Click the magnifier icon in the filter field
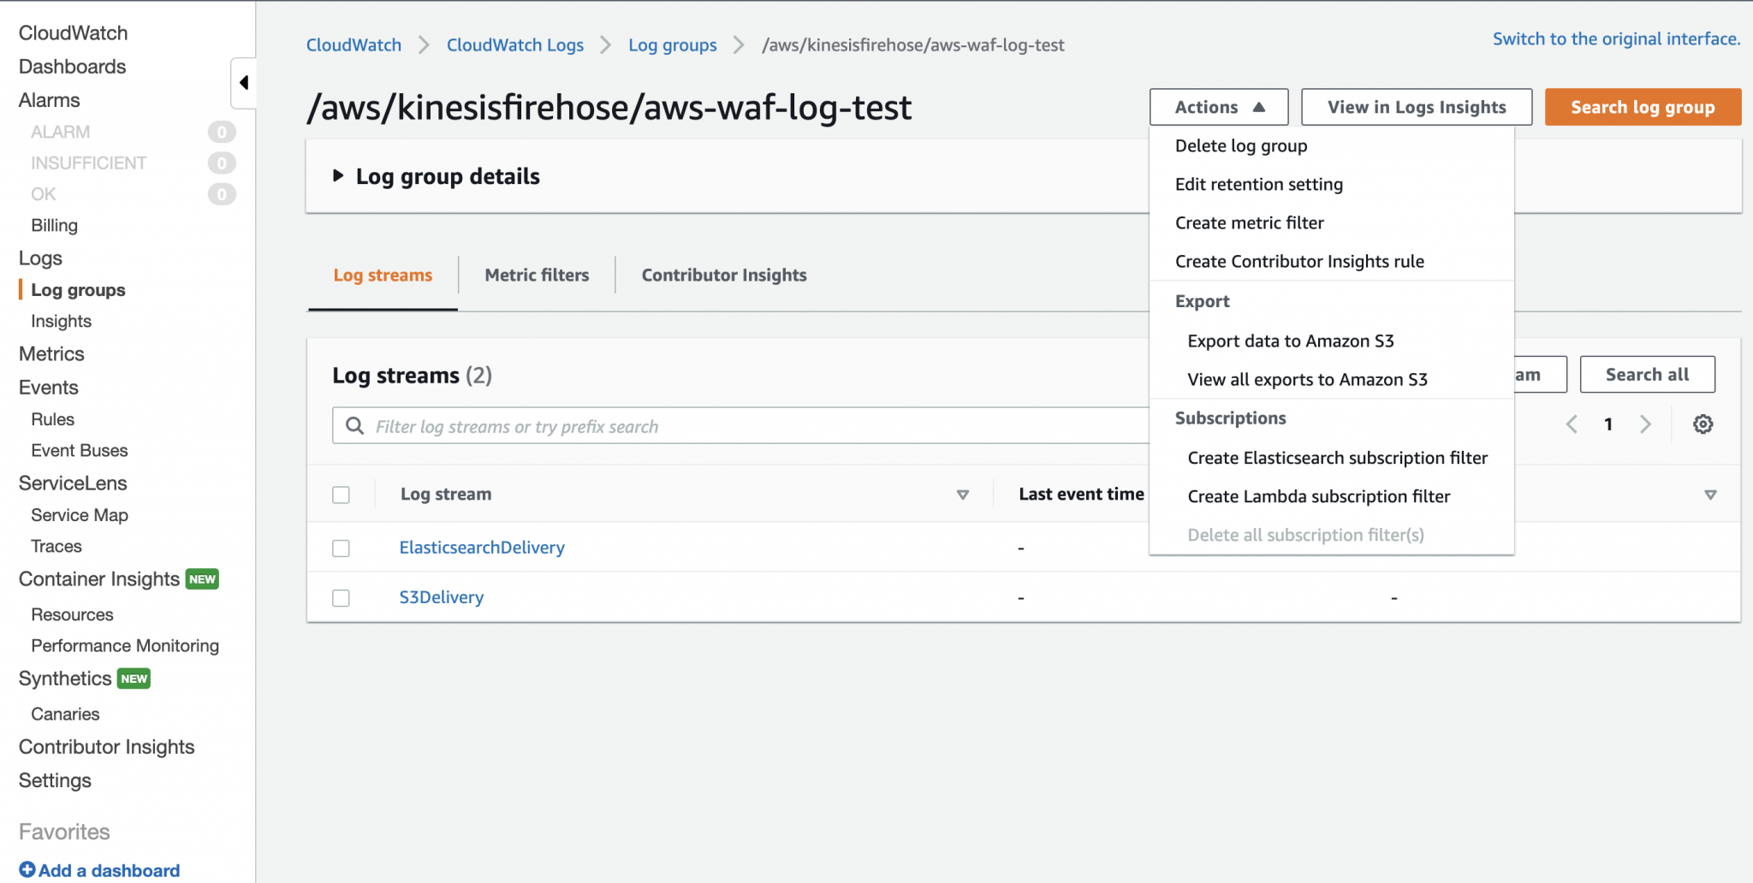This screenshot has height=883, width=1753. coord(354,425)
